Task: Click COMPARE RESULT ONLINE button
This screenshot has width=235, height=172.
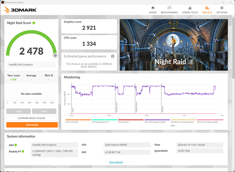Action: pyautogui.click(x=31, y=118)
